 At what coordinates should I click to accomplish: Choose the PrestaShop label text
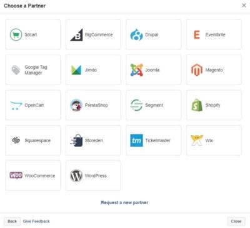96,105
